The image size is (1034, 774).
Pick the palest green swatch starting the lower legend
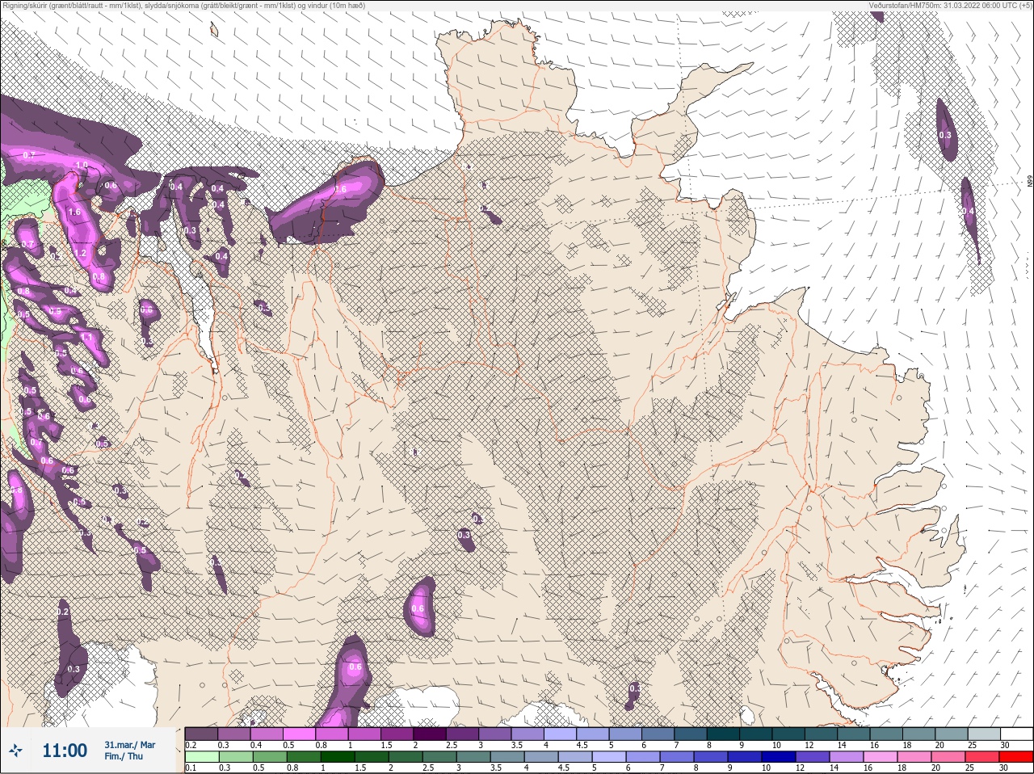point(201,757)
